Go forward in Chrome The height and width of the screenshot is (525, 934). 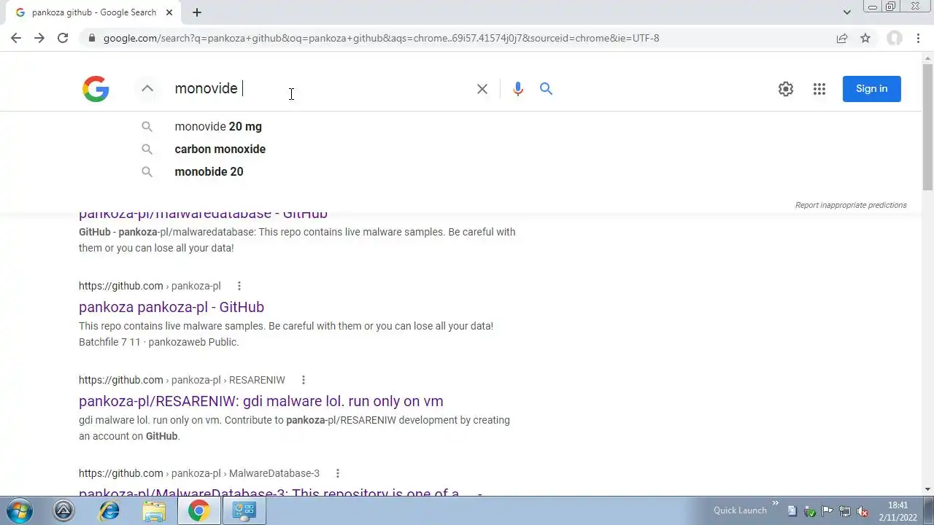(39, 38)
